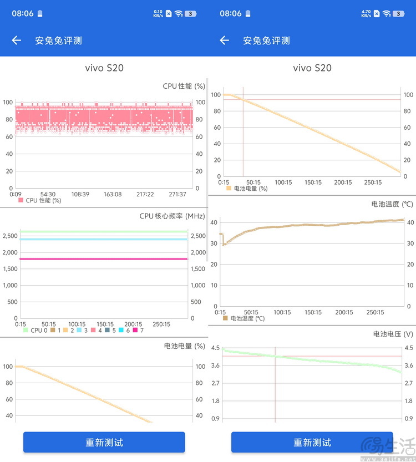Image resolution: width=416 pixels, height=462 pixels.
Task: Tap Wi-Fi icon in left status bar
Action: [179, 13]
